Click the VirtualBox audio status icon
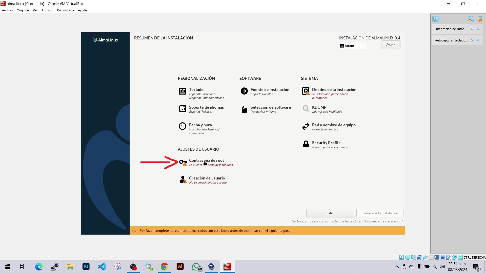Viewport: 486px width, 273px height. pos(414,257)
